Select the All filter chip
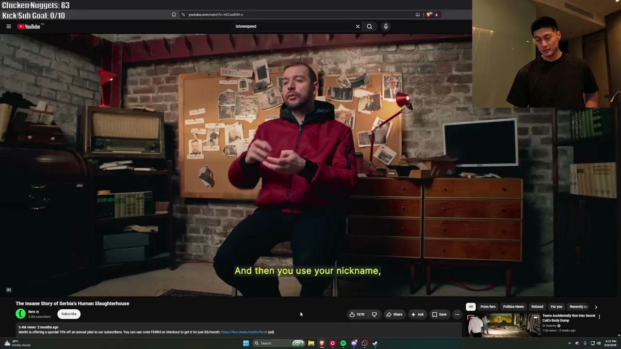The width and height of the screenshot is (621, 349). [471, 307]
